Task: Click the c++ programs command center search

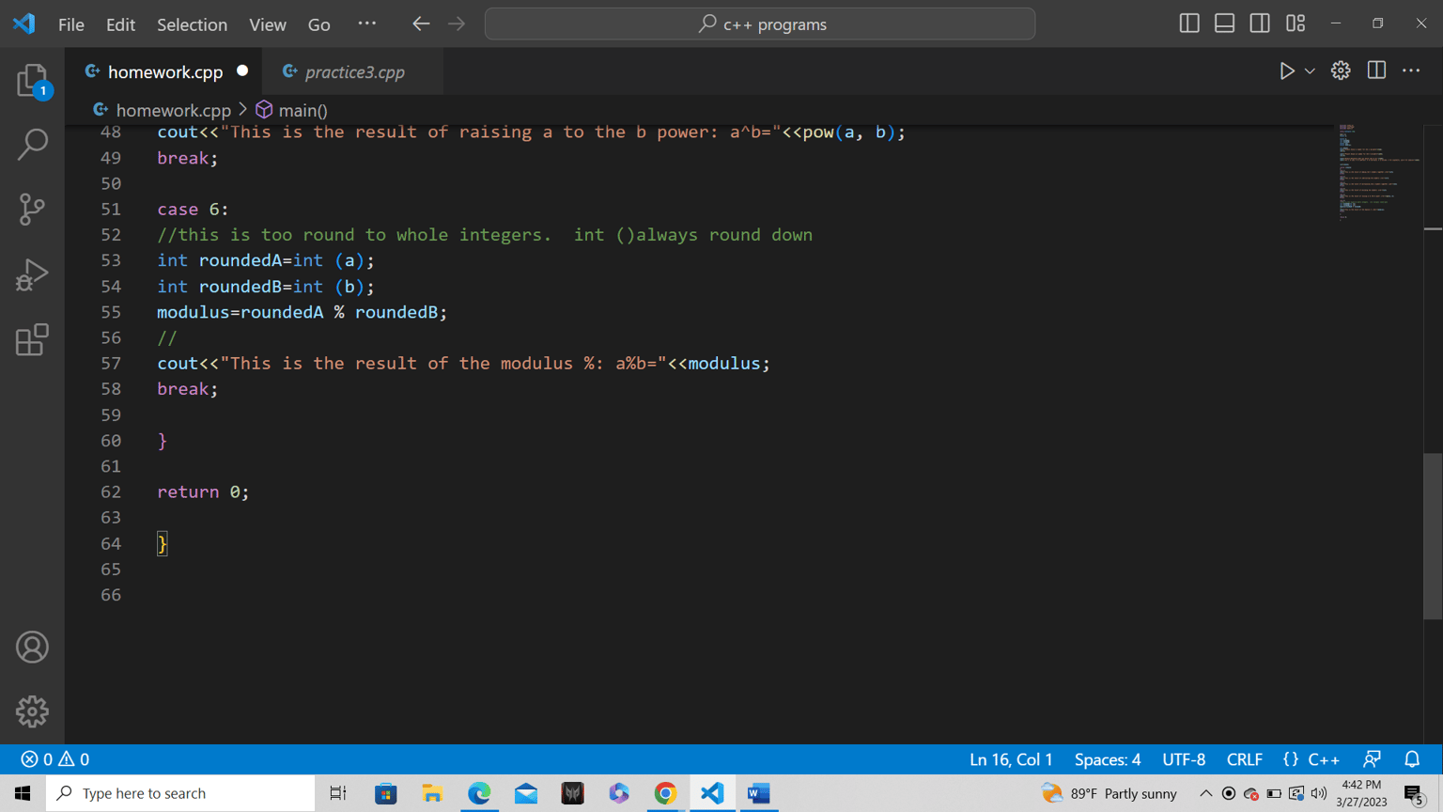Action: tap(760, 24)
